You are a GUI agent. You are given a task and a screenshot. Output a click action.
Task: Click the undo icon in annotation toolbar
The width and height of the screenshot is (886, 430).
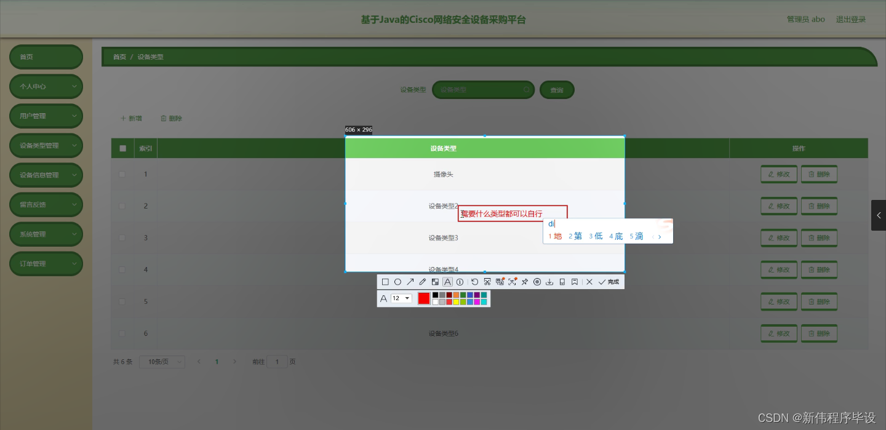tap(474, 282)
